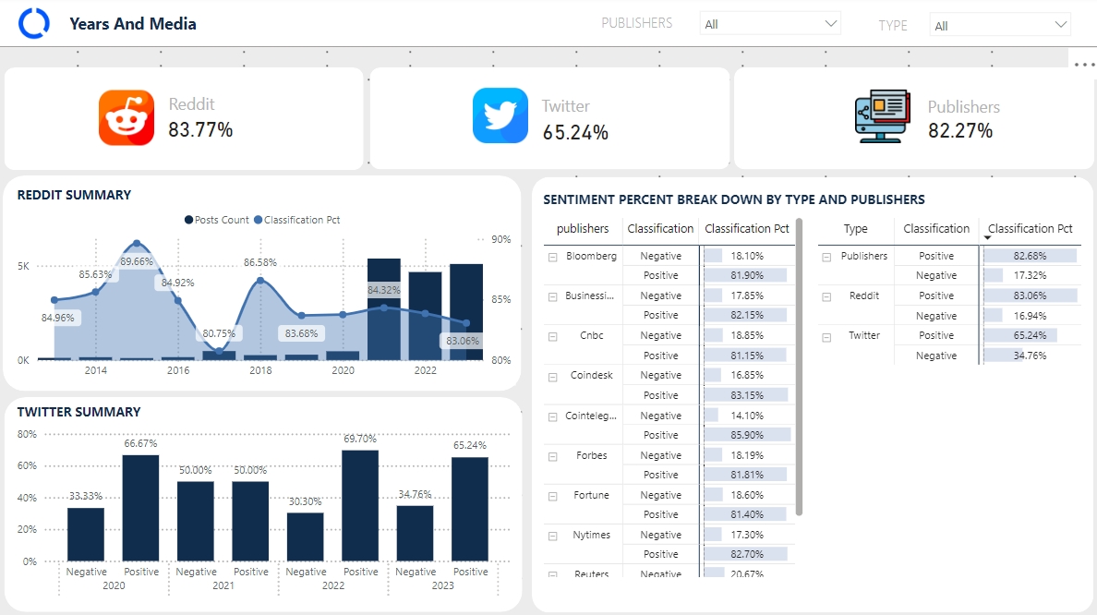The width and height of the screenshot is (1097, 615).
Task: Click Twitter Negative 34.76% cell
Action: point(1030,356)
